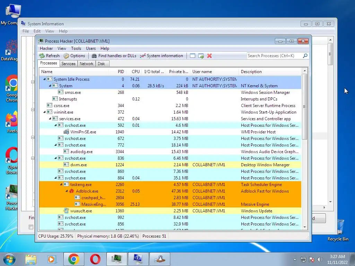Click the Find window toolbar icon
355x266 pixels.
tap(192, 56)
